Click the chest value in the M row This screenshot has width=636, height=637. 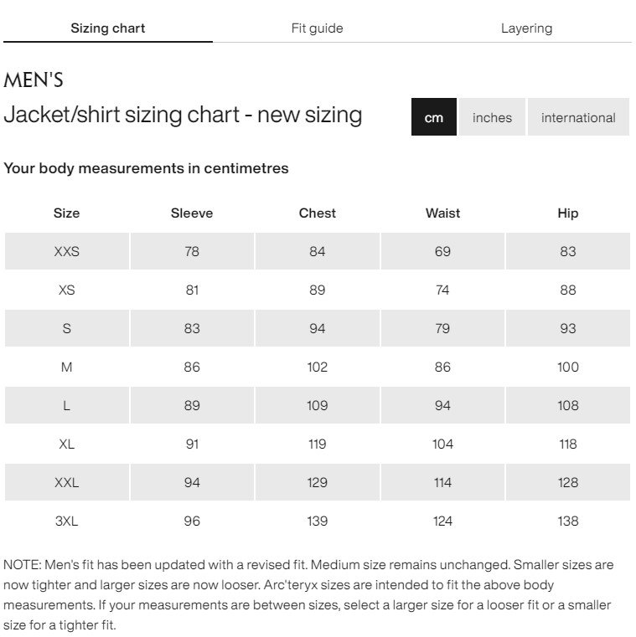coord(317,367)
